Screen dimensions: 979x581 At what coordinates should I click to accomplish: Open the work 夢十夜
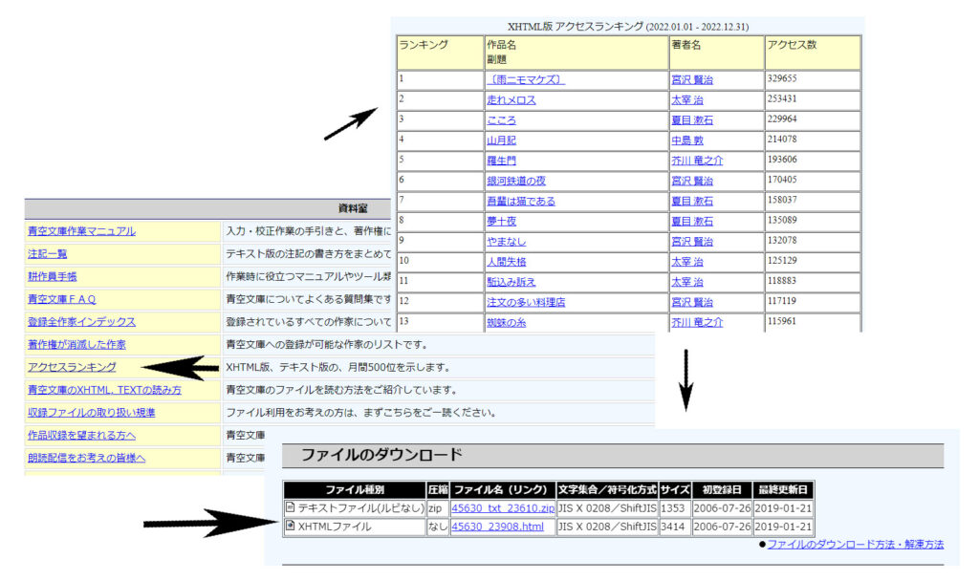pos(501,221)
